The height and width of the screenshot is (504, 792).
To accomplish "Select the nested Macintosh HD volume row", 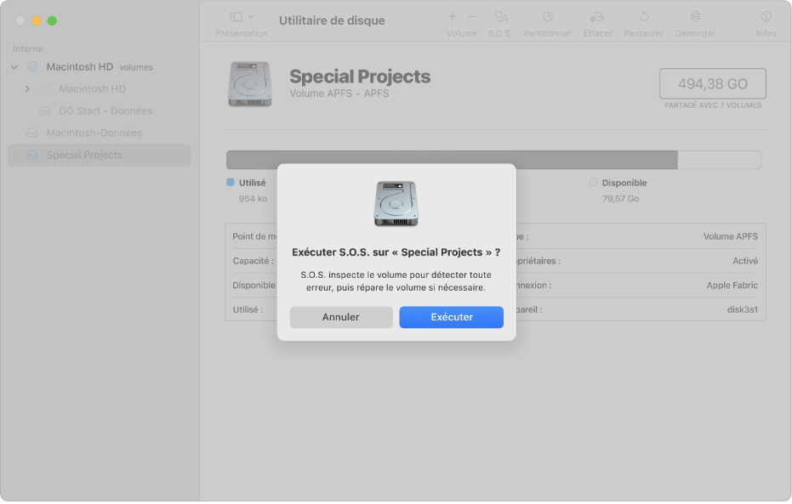I will point(100,88).
